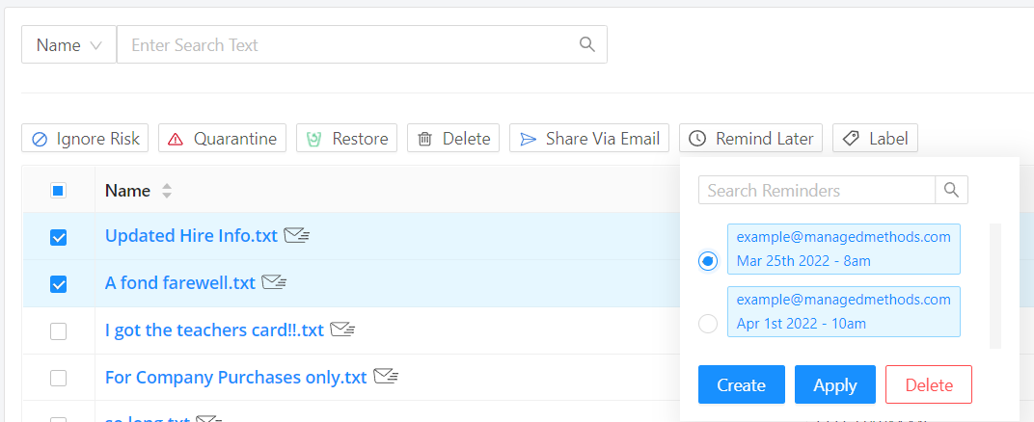The width and height of the screenshot is (1034, 422).
Task: Quarantine the selected files
Action: click(222, 138)
